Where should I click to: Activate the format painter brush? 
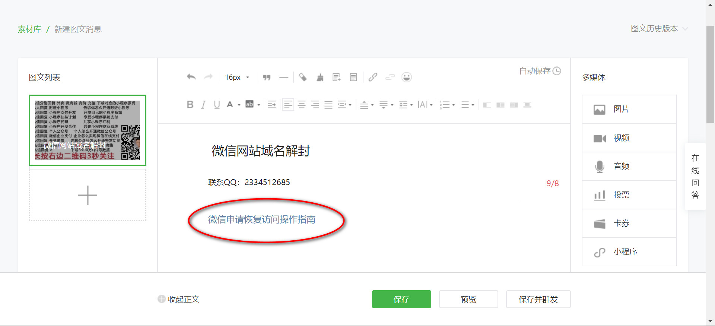point(320,77)
